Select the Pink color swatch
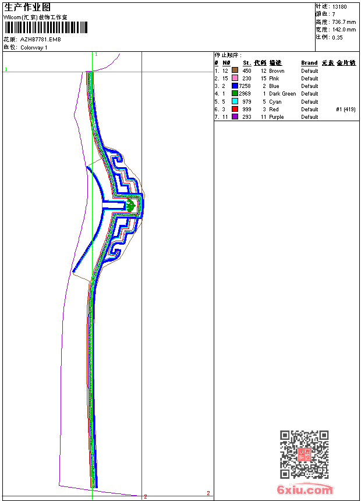Image resolution: width=361 pixels, height=501 pixels. (235, 78)
